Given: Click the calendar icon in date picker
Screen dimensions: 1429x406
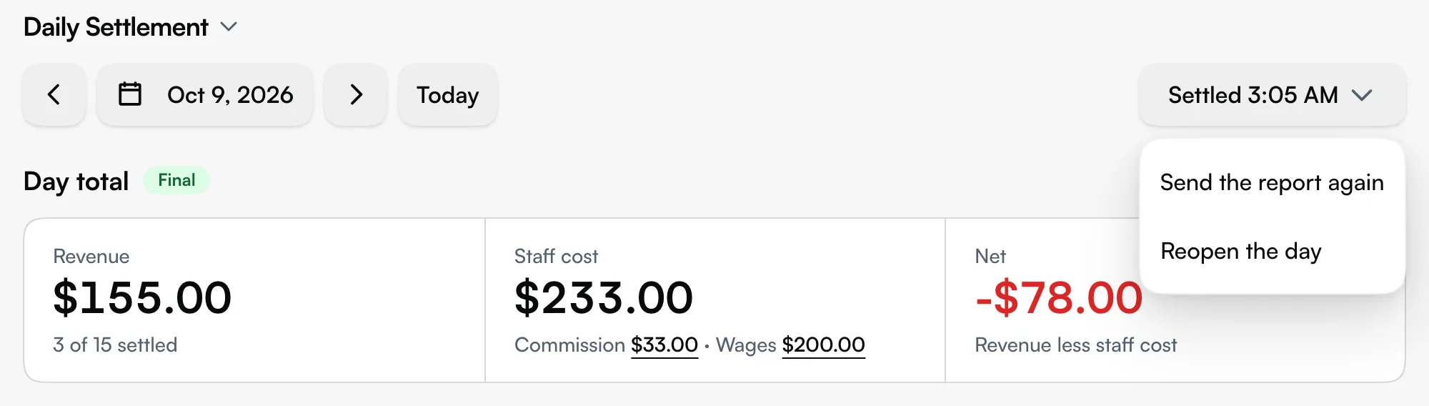Looking at the screenshot, I should (x=130, y=94).
